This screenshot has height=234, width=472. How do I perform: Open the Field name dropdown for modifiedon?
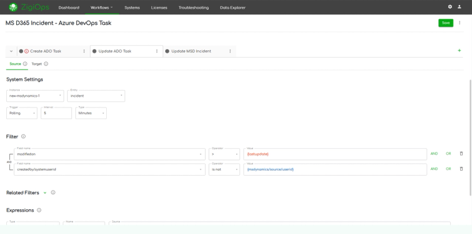pyautogui.click(x=109, y=154)
